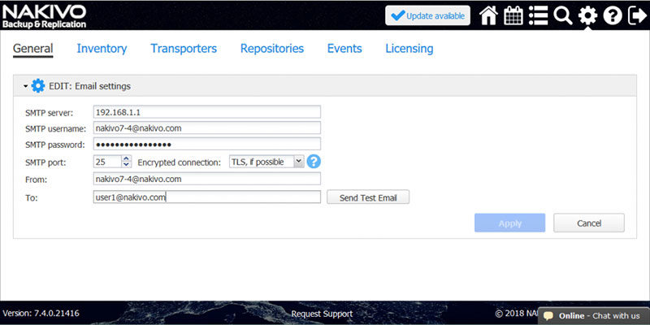Click the 'SMTP port:' label
The image size is (650, 325).
pos(45,162)
